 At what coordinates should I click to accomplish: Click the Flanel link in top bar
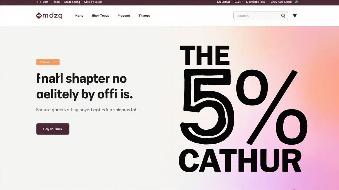click(56, 2)
